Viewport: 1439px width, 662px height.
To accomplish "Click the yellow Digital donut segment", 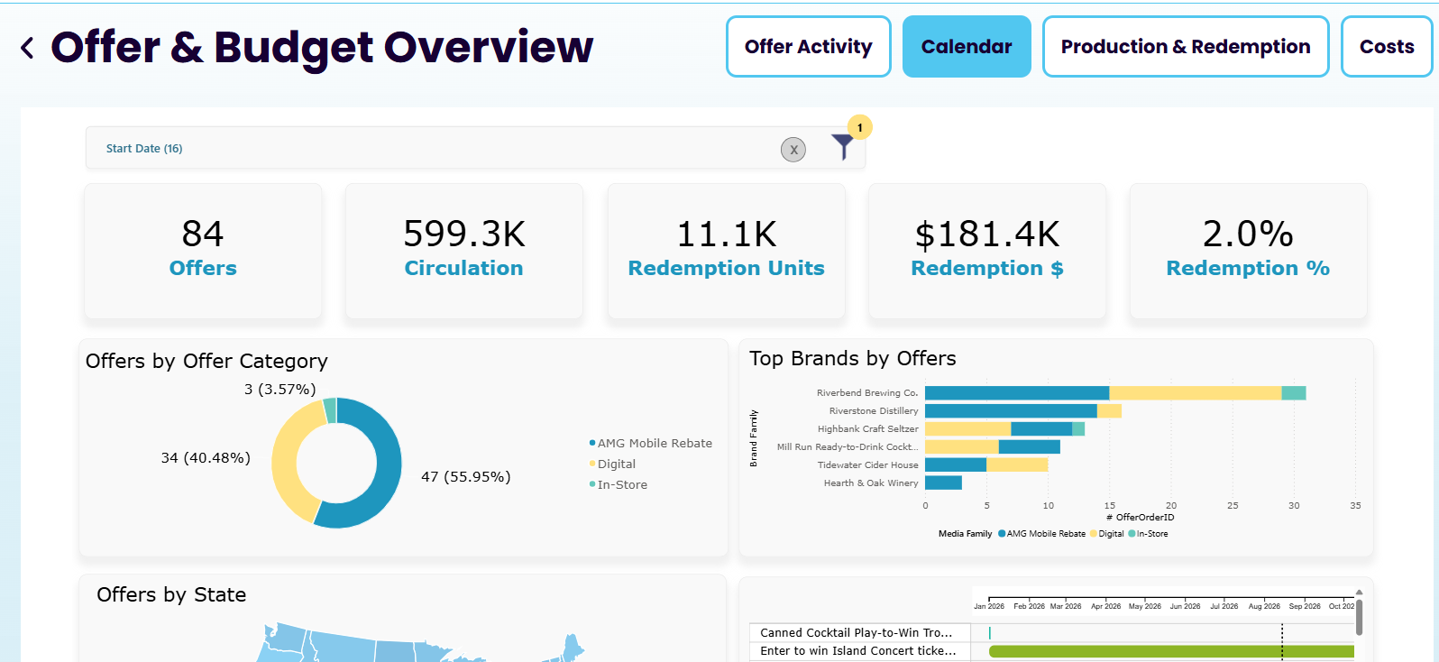I will 285,464.
